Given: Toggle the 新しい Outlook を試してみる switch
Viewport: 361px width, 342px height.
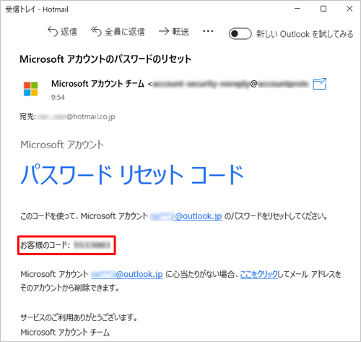Looking at the screenshot, I should [240, 33].
